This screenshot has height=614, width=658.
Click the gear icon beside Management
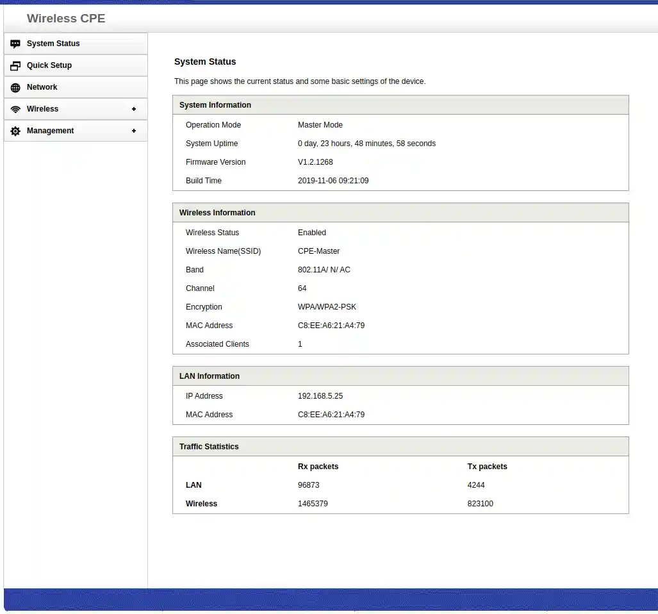click(x=15, y=131)
